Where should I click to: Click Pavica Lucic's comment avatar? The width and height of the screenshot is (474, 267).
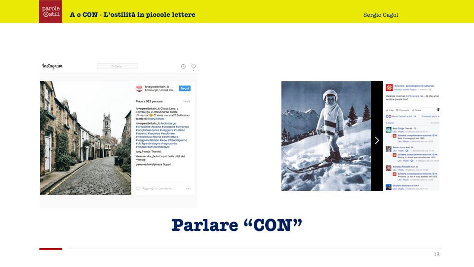389,149
